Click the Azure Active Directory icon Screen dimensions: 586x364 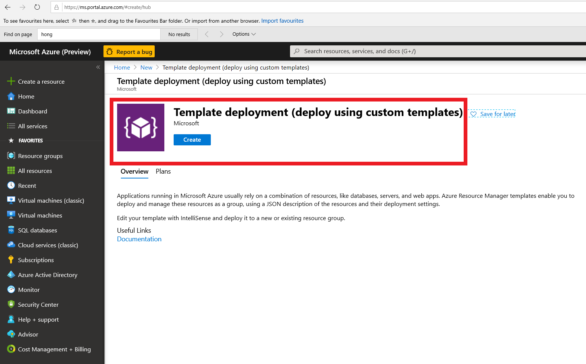tap(11, 275)
